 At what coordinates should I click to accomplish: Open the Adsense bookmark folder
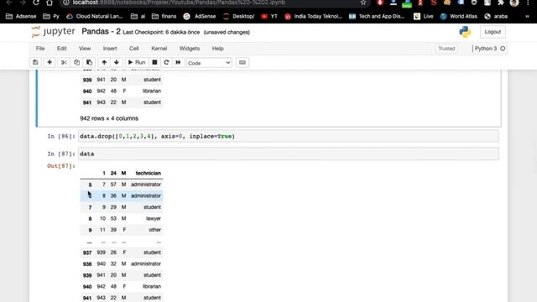21,17
